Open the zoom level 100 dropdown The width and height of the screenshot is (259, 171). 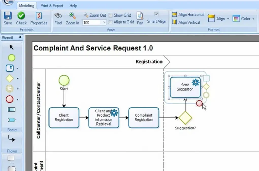[x=104, y=22]
